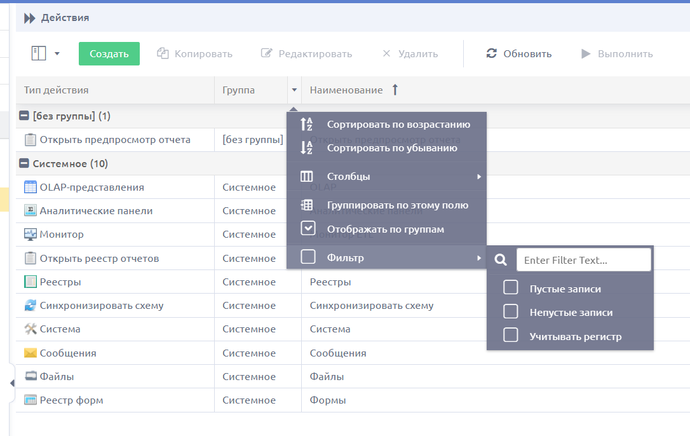
Task: Enable the Фильтр checkbox
Action: pos(308,257)
